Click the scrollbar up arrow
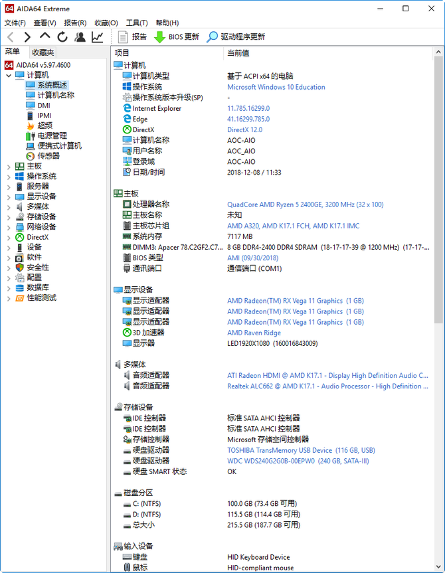 pos(438,52)
